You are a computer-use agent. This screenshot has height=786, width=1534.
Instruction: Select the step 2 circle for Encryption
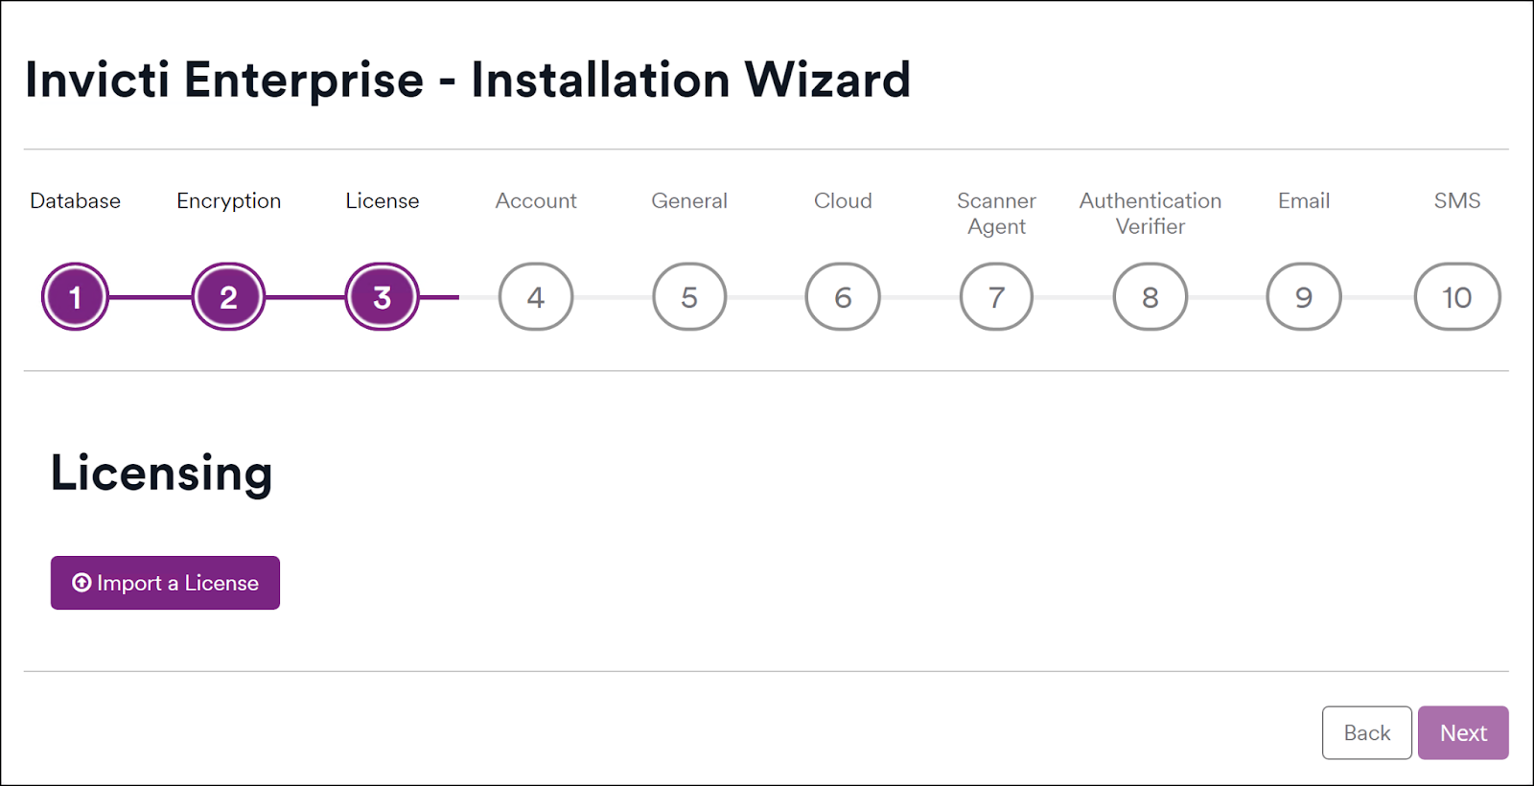pyautogui.click(x=228, y=297)
